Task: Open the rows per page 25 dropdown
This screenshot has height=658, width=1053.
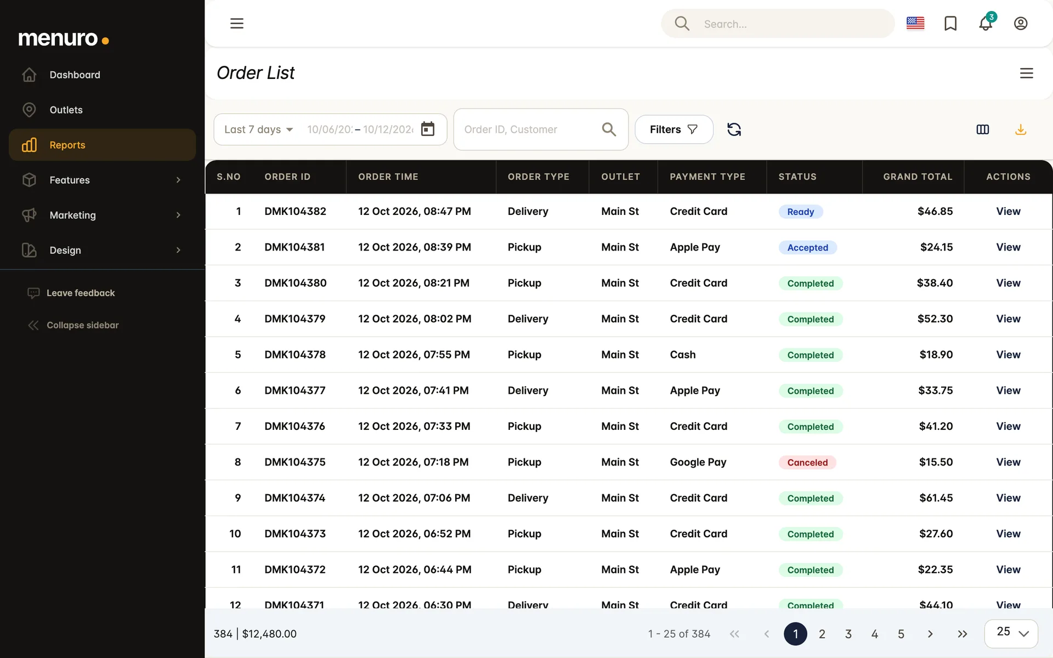Action: pyautogui.click(x=1011, y=633)
